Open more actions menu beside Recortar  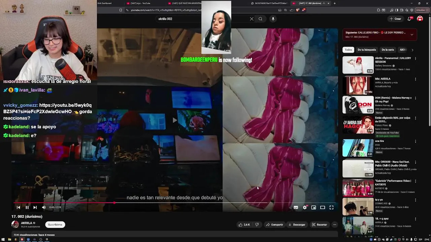[x=335, y=225]
